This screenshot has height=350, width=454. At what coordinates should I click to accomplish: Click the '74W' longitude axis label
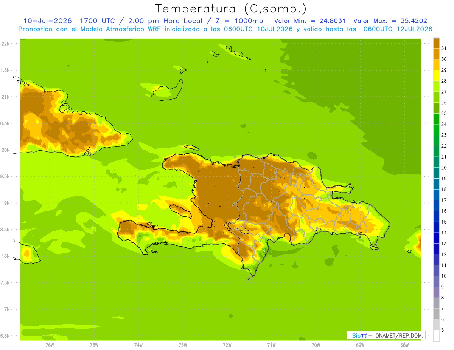138,345
